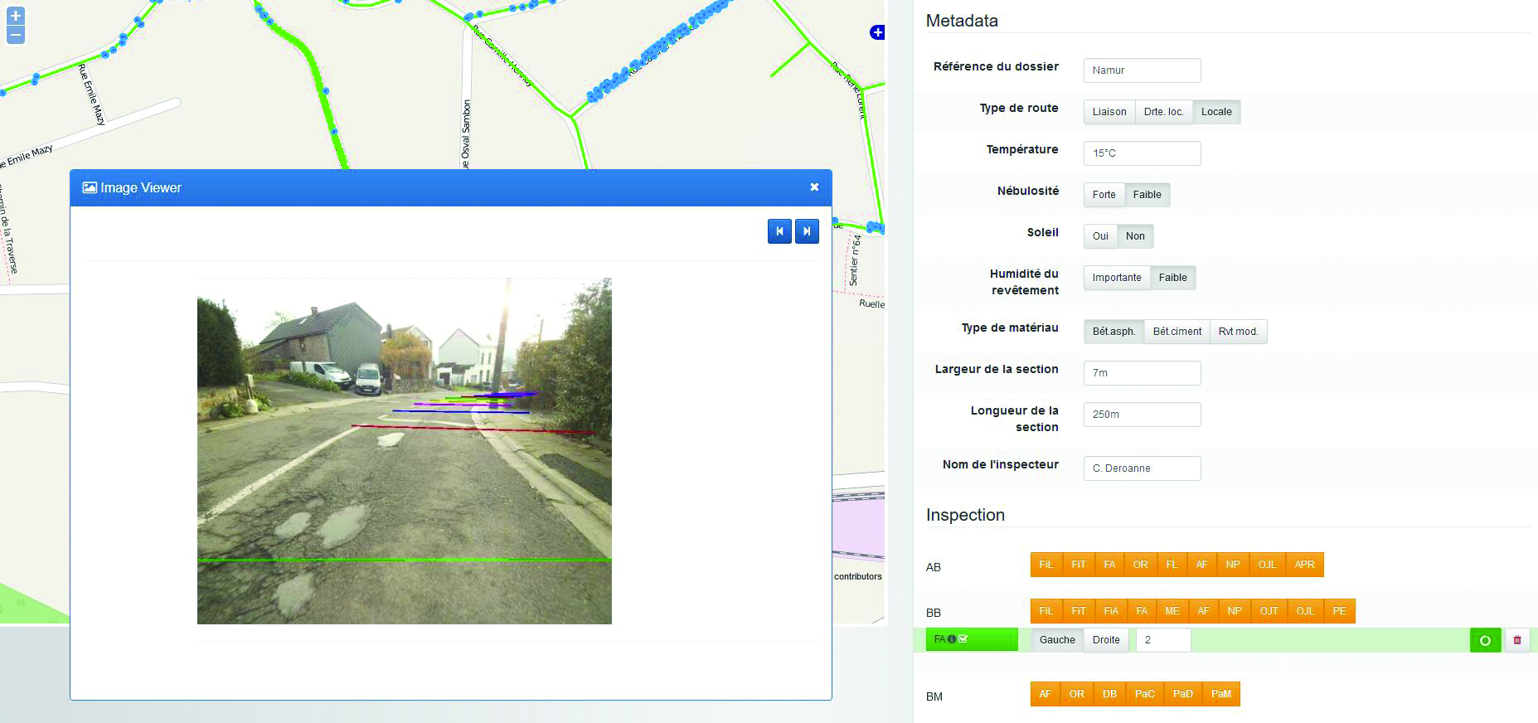Add FiL defect in AB row
The image size is (1538, 723).
click(1046, 565)
